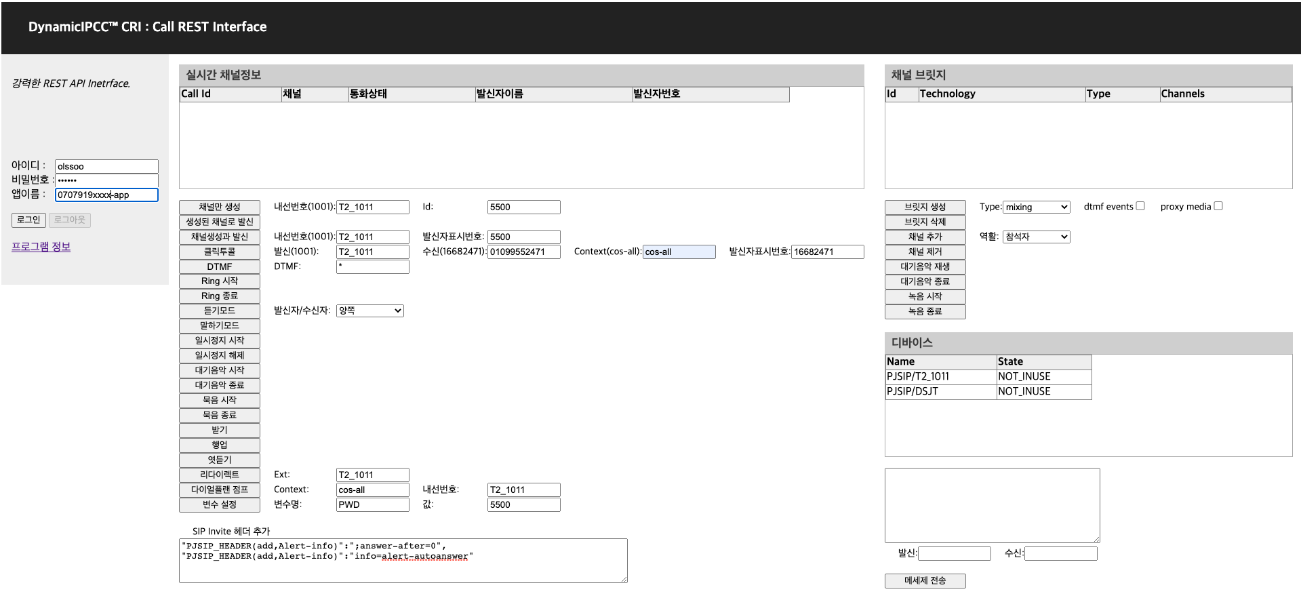Click the 생성된 채널로 발신 button

click(220, 222)
